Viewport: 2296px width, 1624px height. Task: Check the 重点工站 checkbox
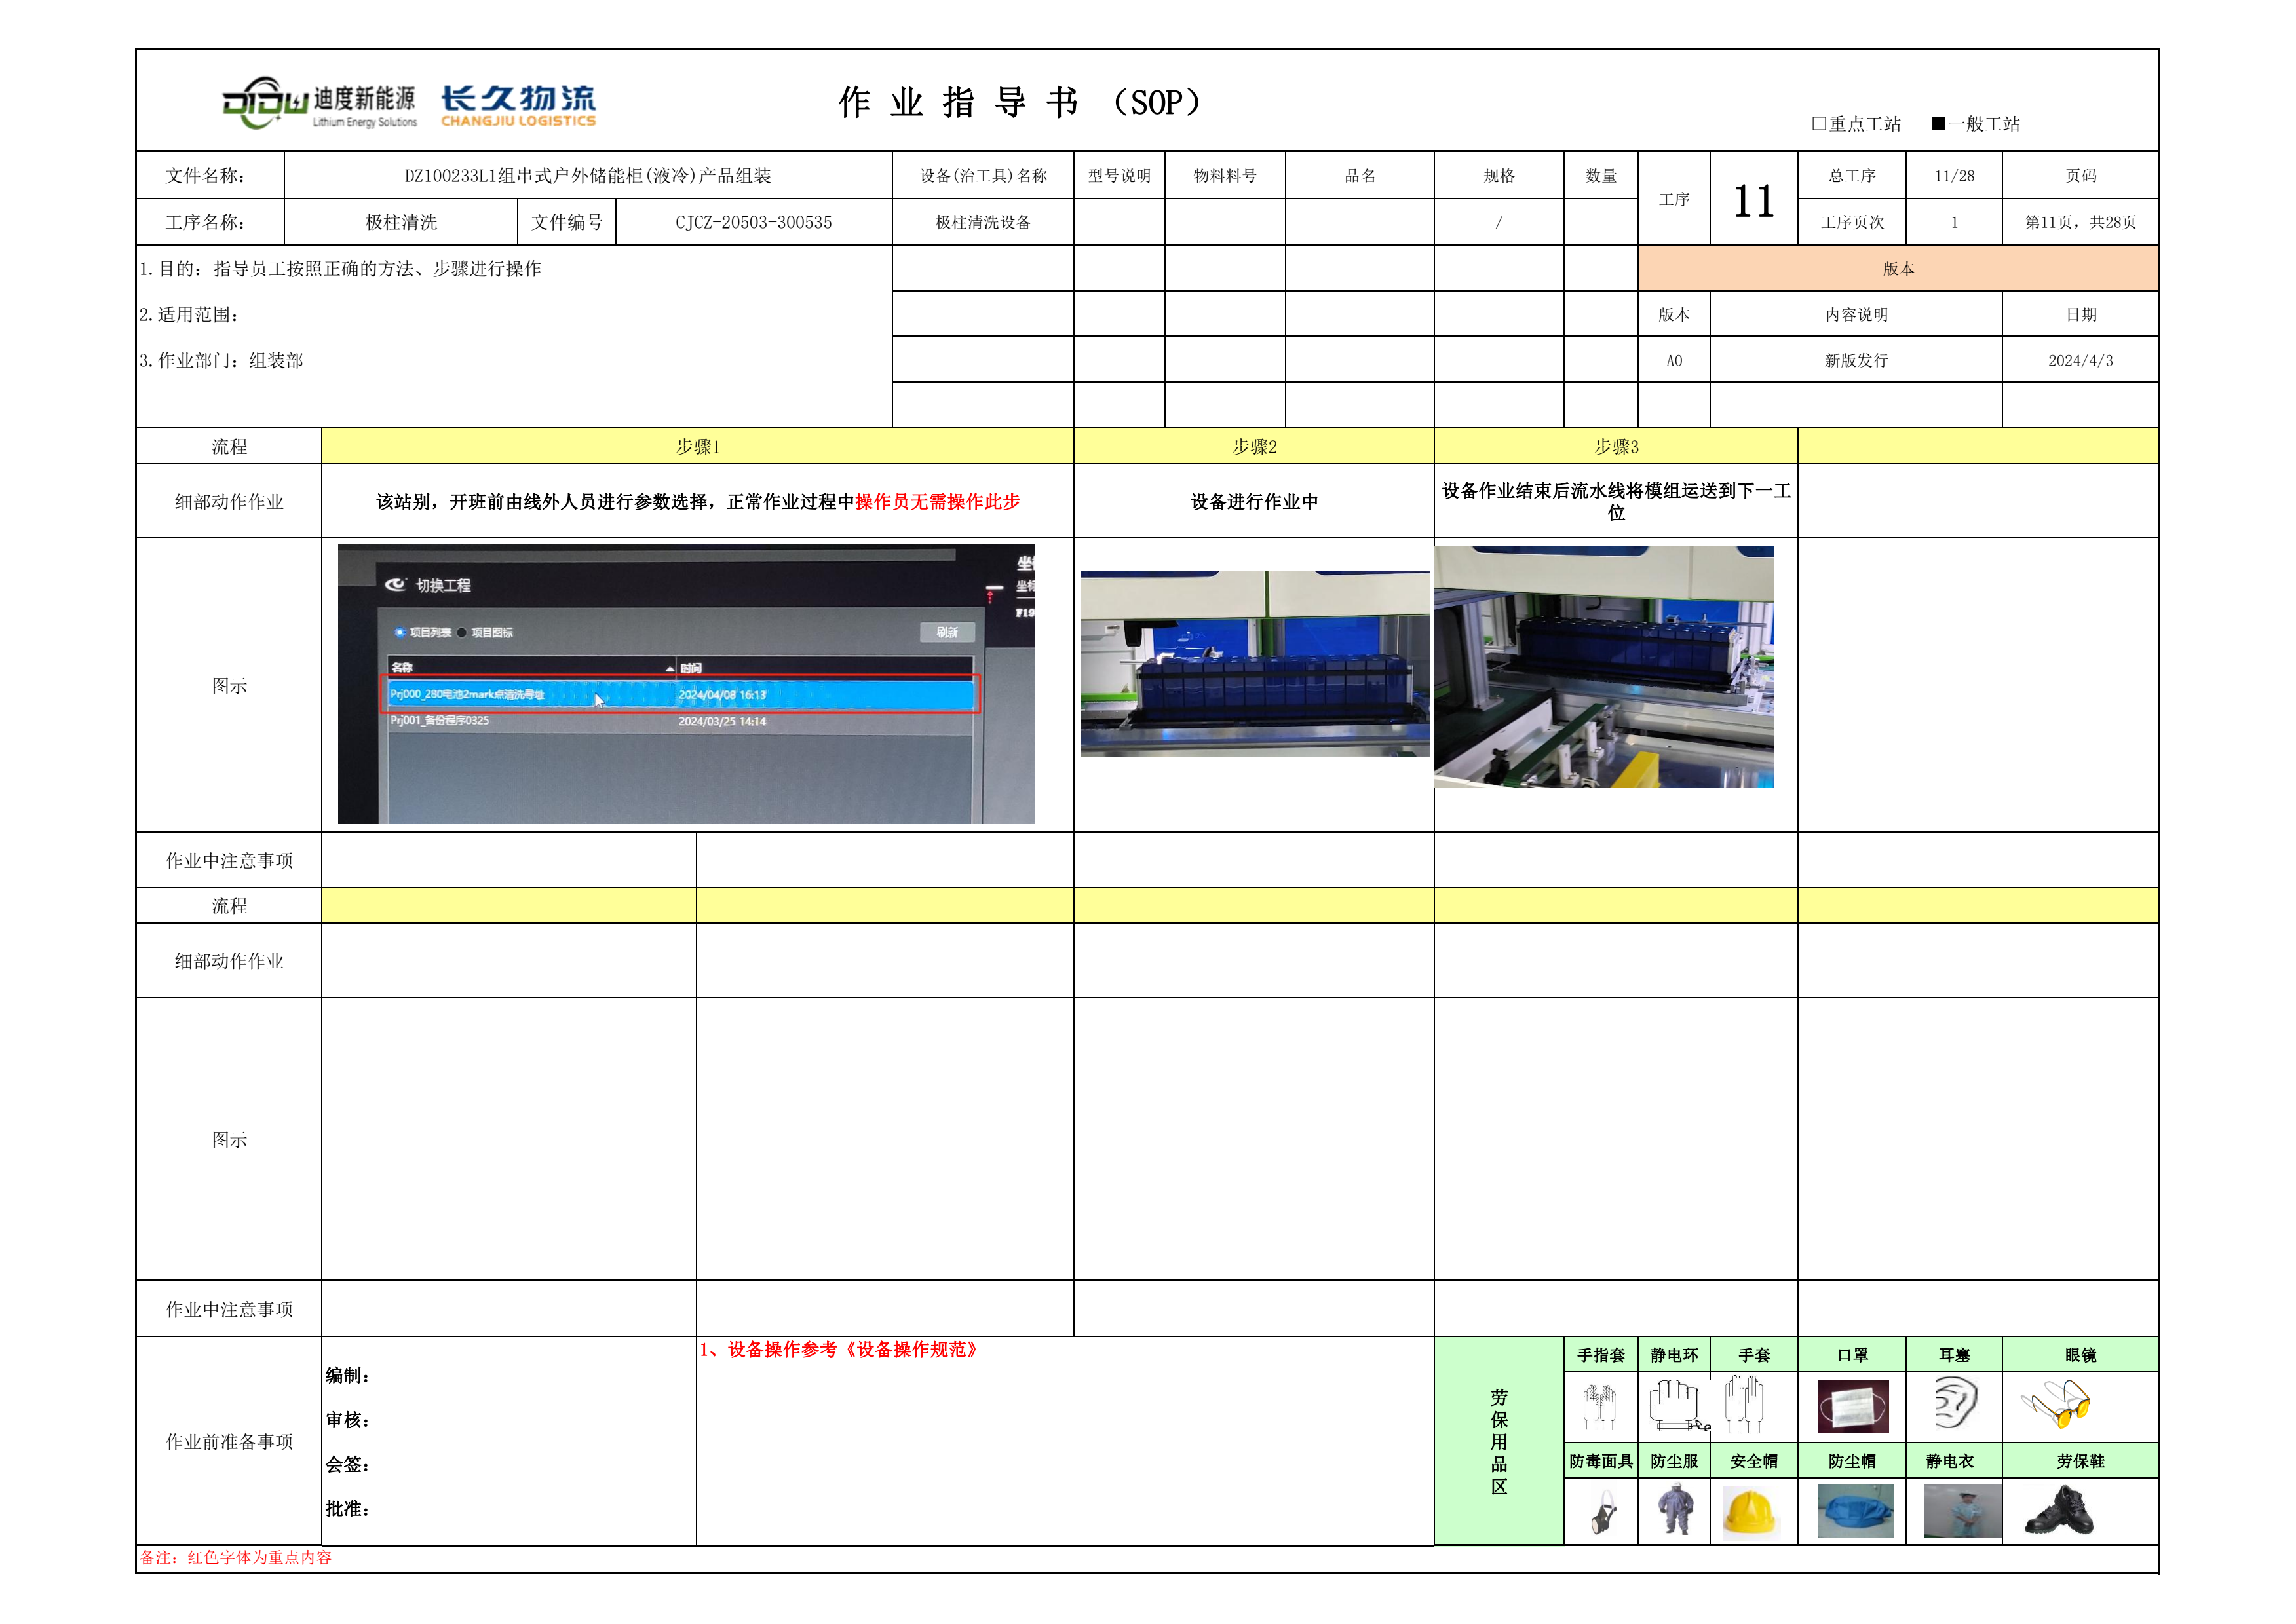(x=1819, y=124)
